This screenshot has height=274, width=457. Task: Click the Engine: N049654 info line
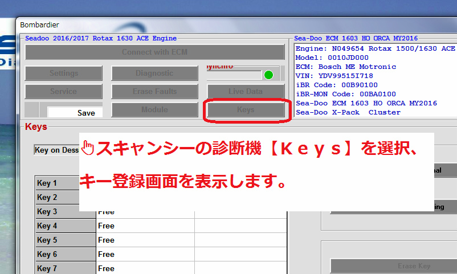coord(376,48)
